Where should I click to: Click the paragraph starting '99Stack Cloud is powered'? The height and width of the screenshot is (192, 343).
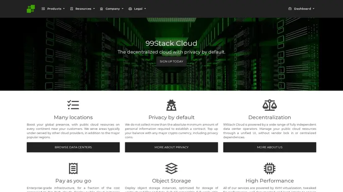269,131
